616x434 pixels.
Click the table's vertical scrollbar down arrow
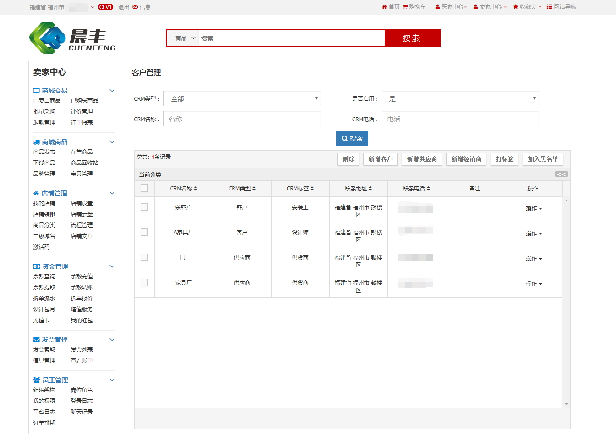tap(566, 404)
